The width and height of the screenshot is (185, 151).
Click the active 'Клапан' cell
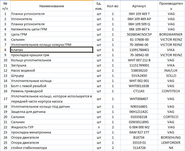click(52, 50)
